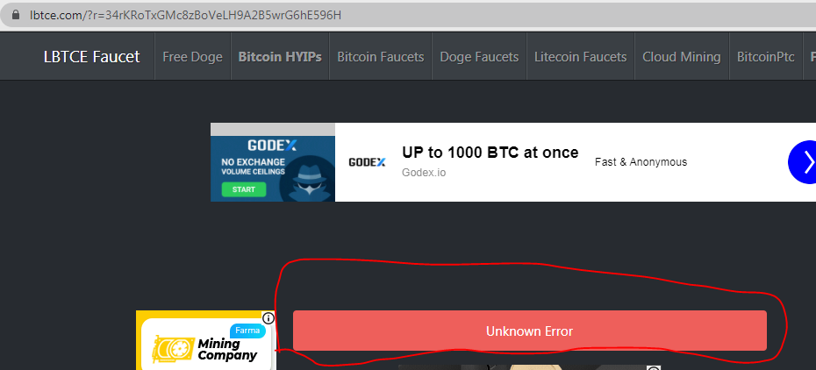Click the blue arrow on Godex ad
816x370 pixels.
coord(803,162)
